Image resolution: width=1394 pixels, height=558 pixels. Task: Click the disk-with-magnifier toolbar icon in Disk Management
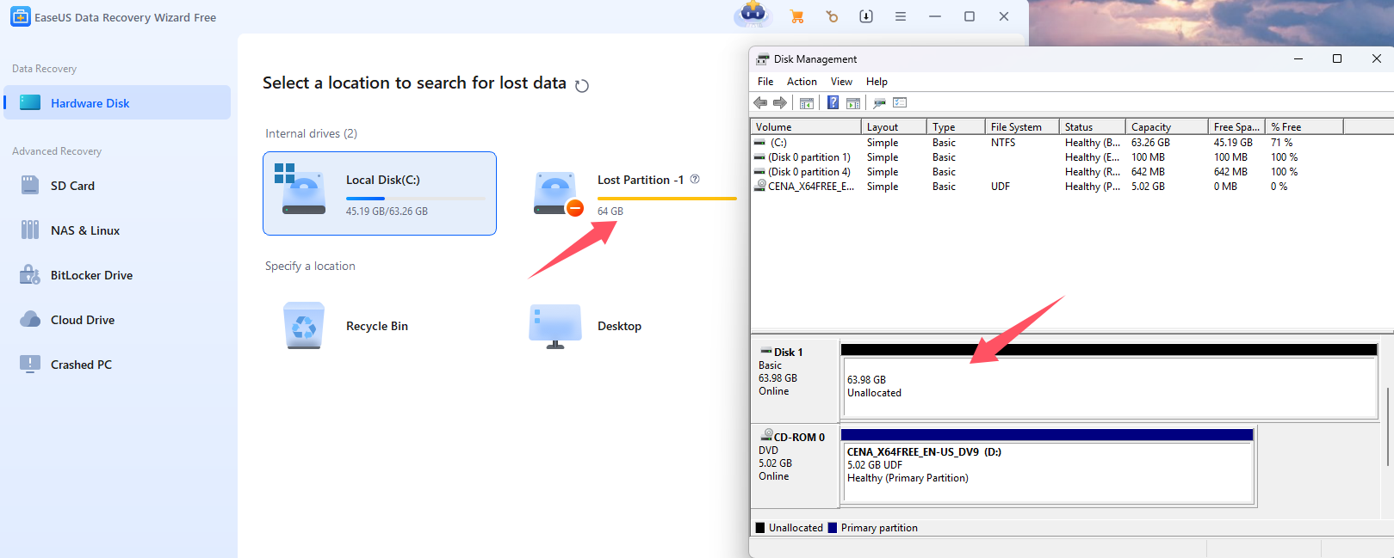pos(879,103)
